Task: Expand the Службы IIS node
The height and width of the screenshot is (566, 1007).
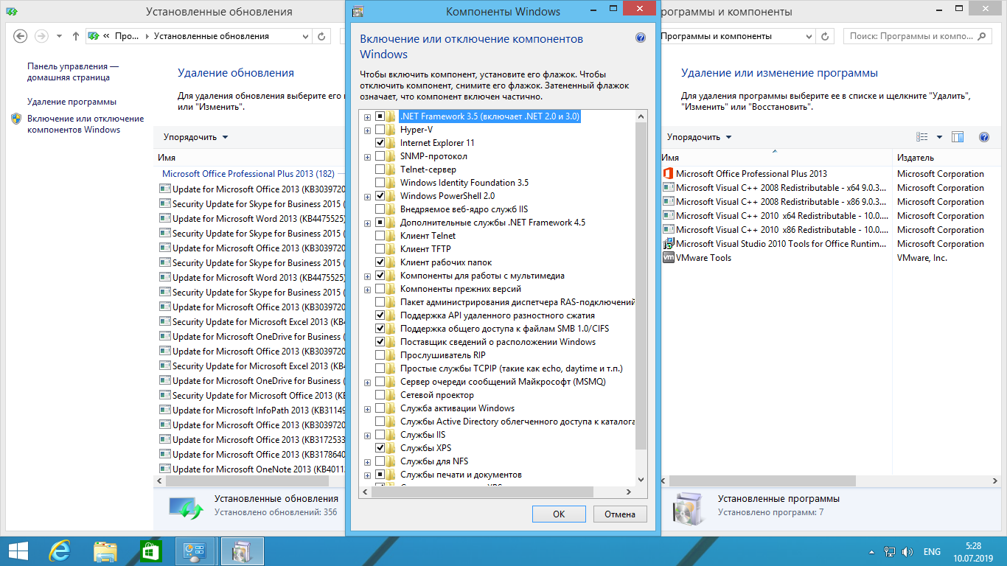Action: [x=367, y=435]
